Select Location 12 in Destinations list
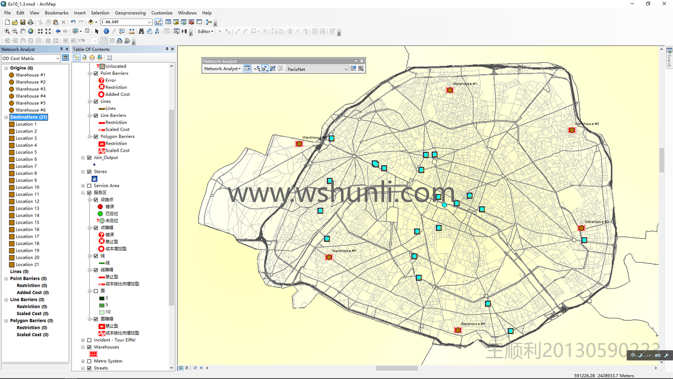The height and width of the screenshot is (379, 673). [27, 201]
